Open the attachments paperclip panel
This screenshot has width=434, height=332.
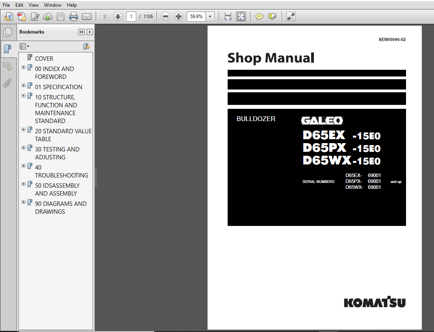tap(7, 83)
